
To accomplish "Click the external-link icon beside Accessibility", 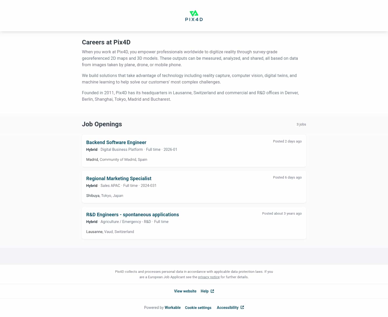I will [x=242, y=307].
